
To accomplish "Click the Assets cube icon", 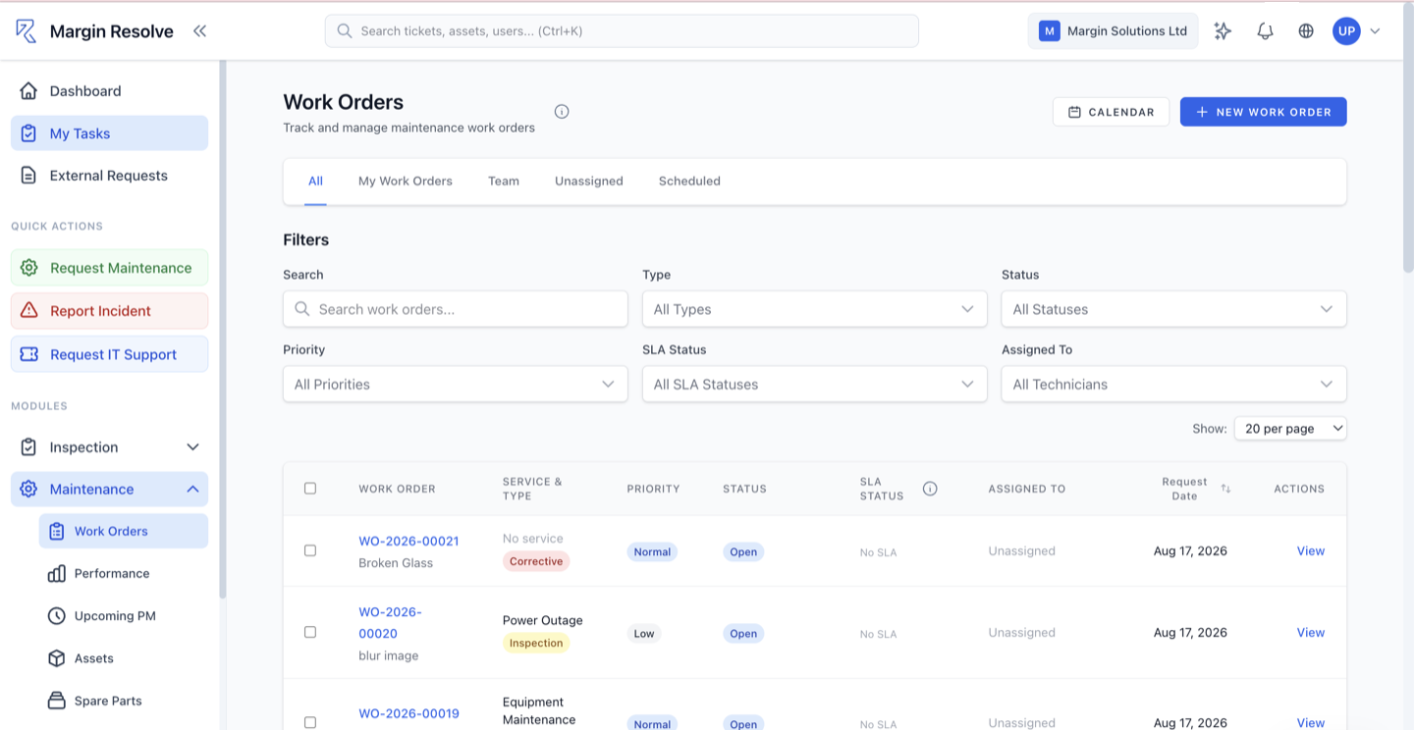I will click(57, 658).
